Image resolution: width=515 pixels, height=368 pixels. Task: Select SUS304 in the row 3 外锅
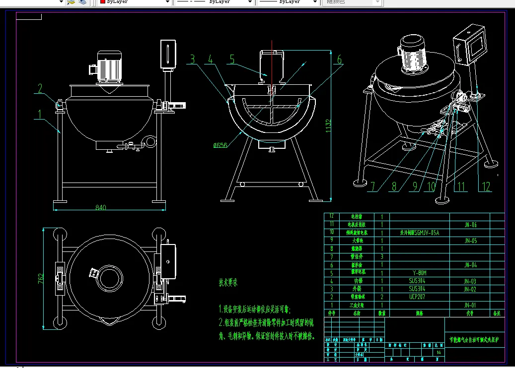[x=417, y=289]
